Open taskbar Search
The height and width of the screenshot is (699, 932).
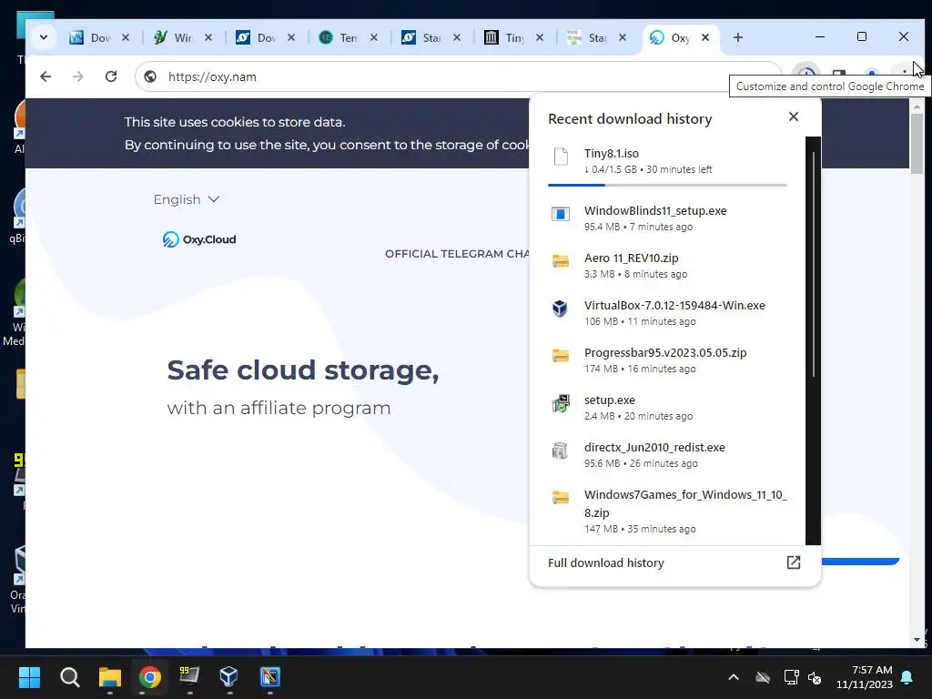tap(69, 677)
